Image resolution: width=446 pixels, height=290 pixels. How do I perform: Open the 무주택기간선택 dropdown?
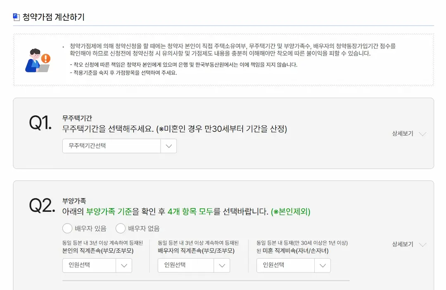(x=119, y=146)
